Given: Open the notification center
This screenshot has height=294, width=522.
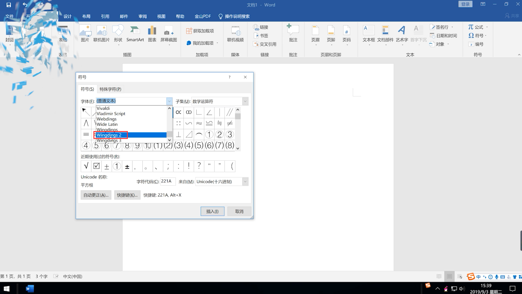Looking at the screenshot, I should (x=513, y=288).
